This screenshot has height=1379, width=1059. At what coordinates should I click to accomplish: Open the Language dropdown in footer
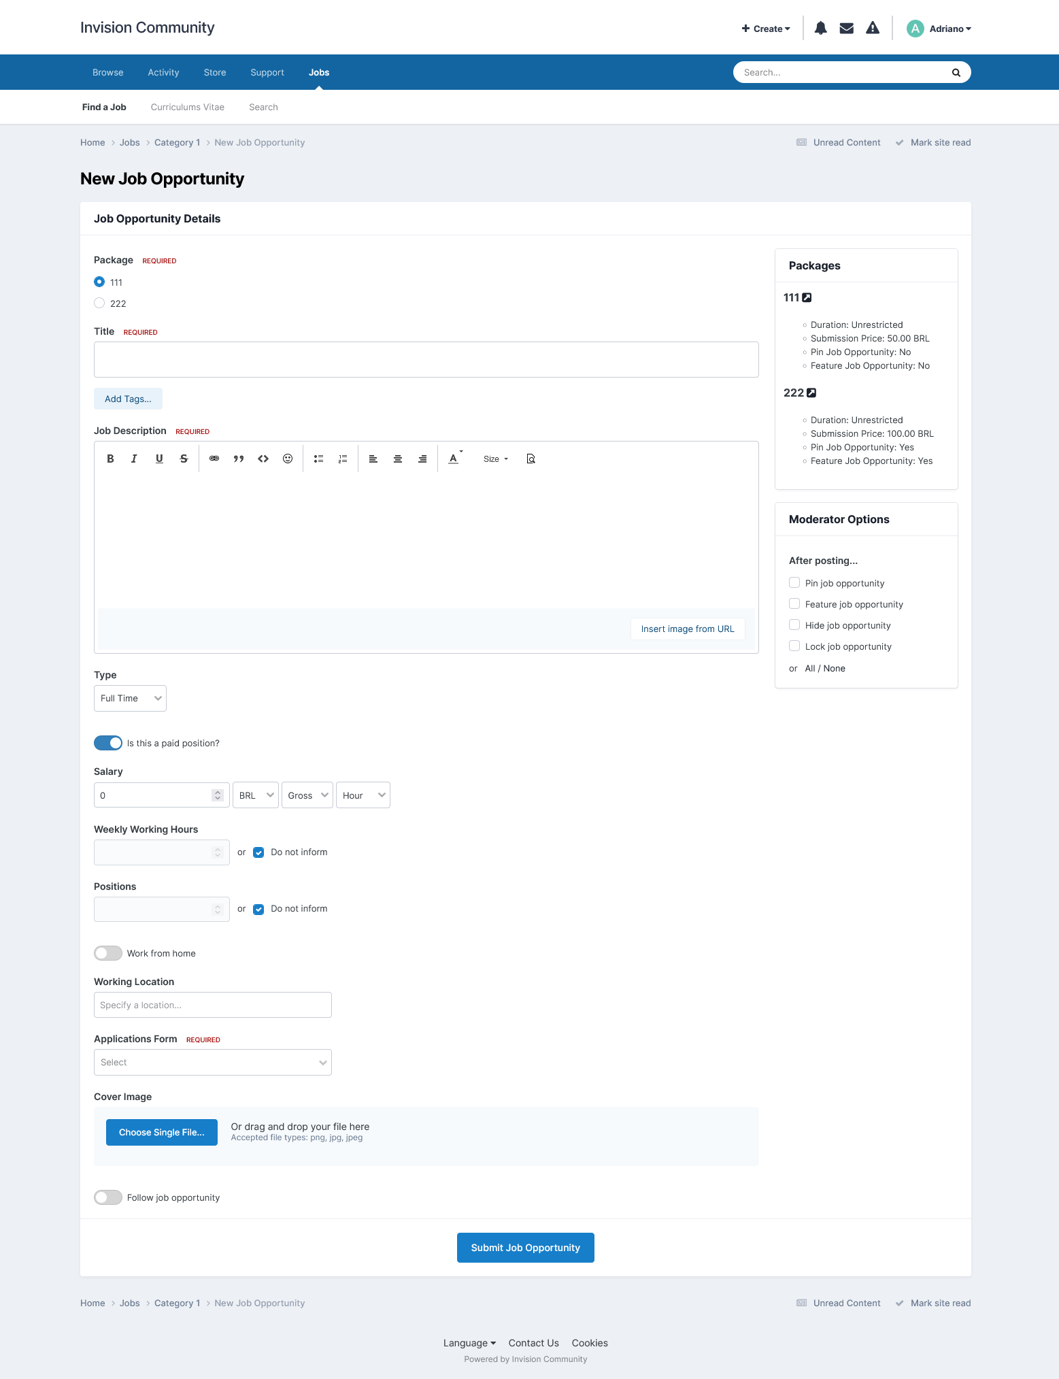470,1343
